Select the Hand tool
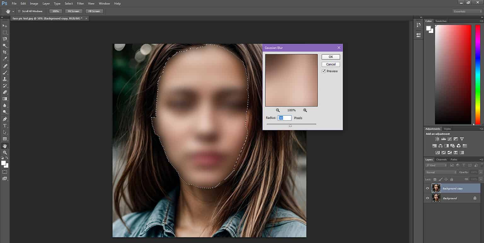This screenshot has height=243, width=484. 5,146
